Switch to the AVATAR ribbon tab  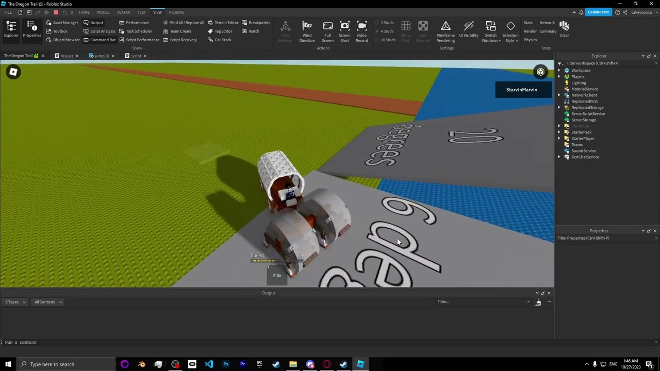click(123, 12)
